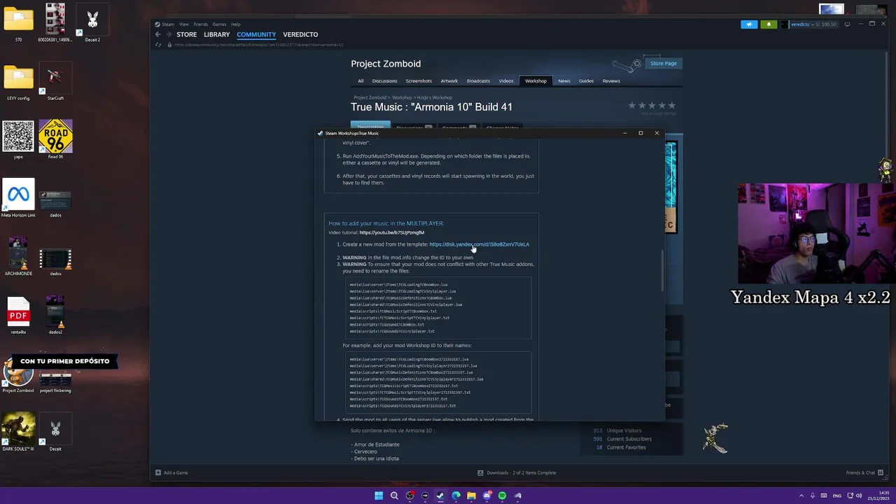Screen dimensions: 896x504
Task: Go to Steam LIBRARY section
Action: 217,34
